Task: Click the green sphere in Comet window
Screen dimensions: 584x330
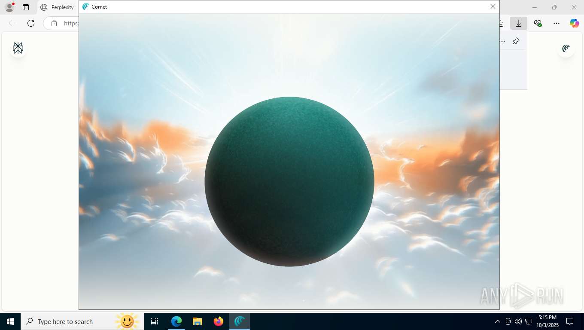Action: (289, 181)
